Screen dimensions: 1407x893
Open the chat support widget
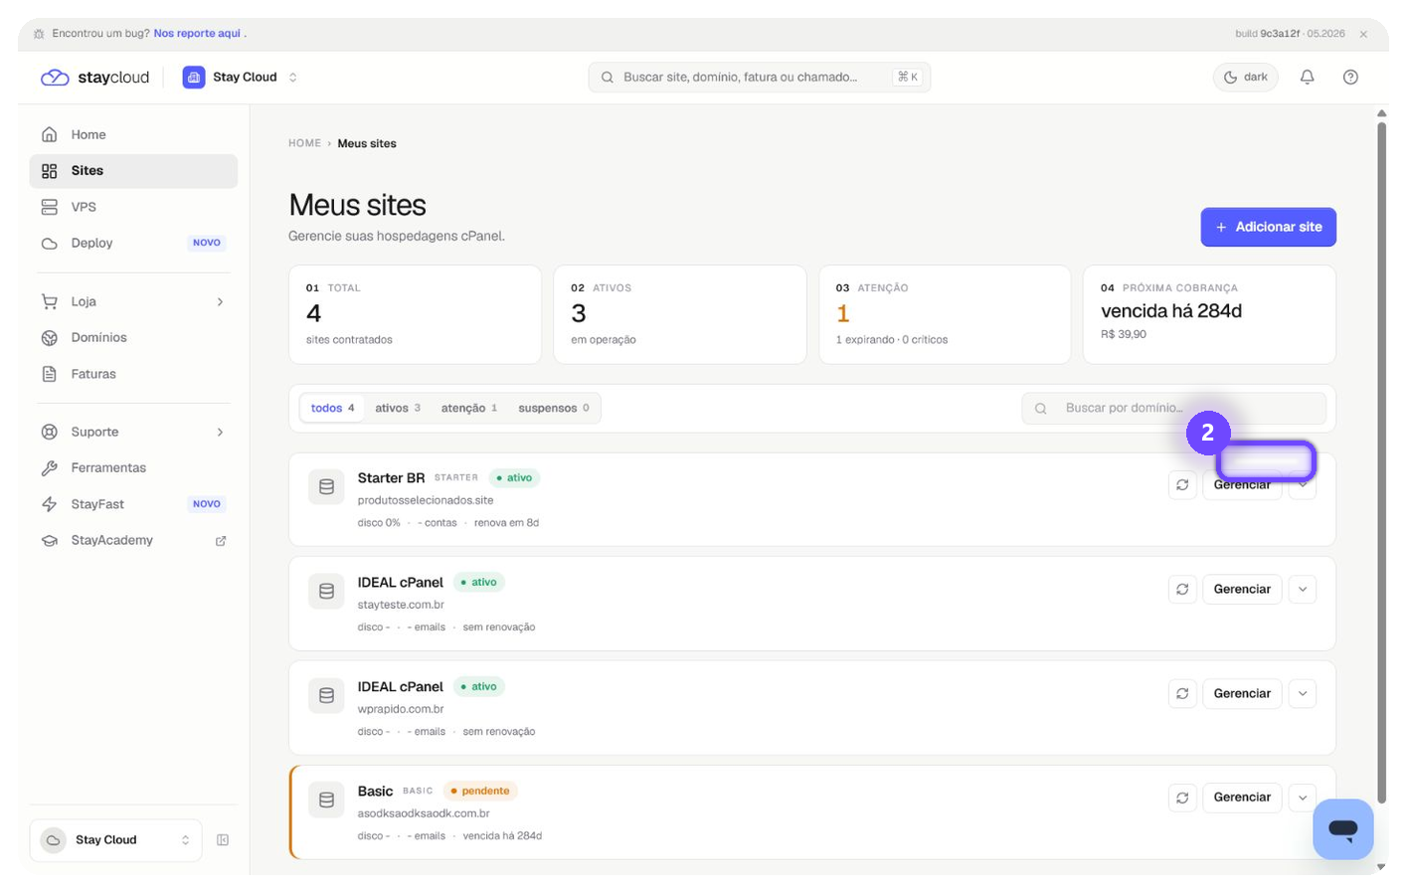click(1343, 829)
